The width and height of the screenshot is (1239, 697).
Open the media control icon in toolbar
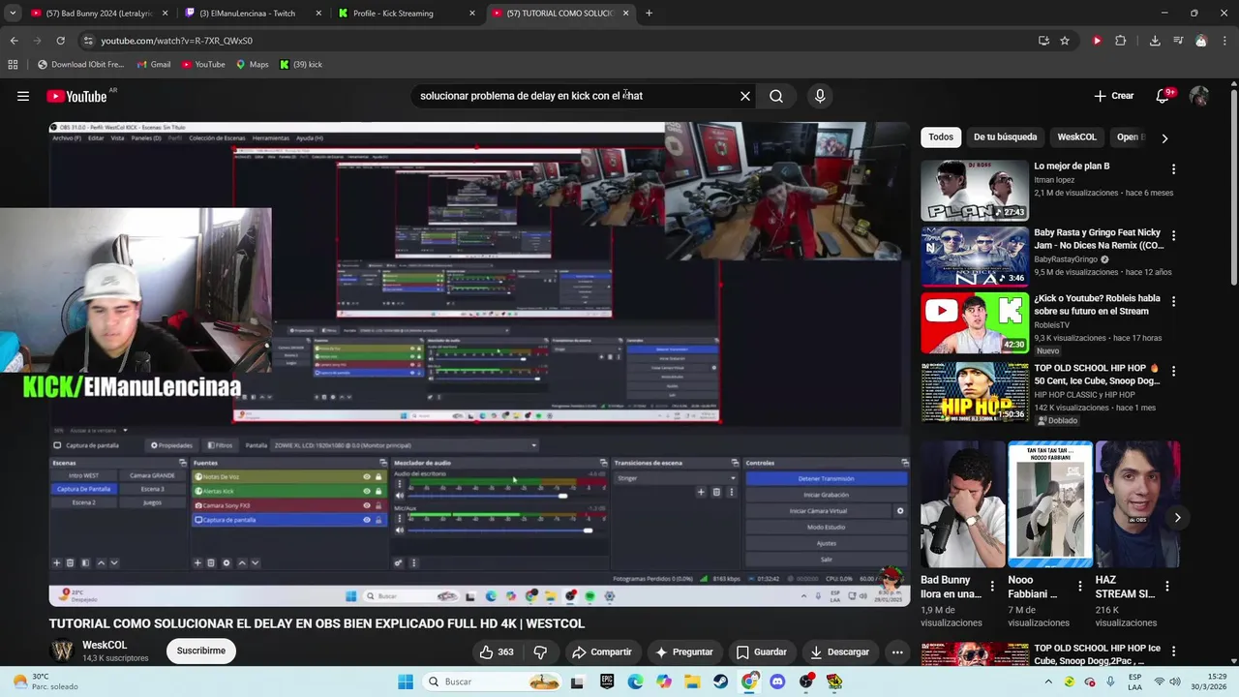click(x=1178, y=41)
